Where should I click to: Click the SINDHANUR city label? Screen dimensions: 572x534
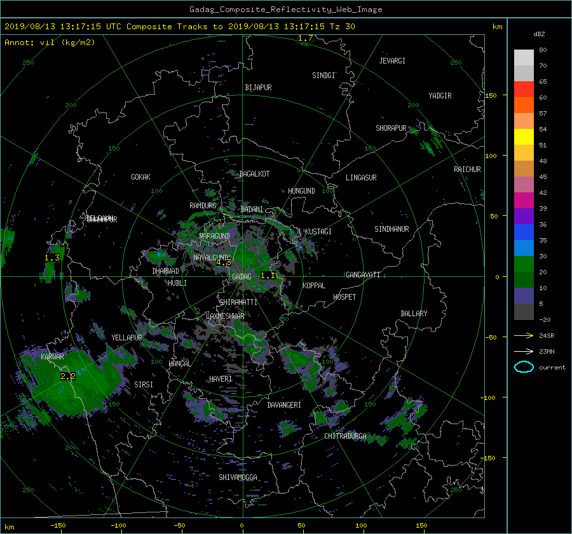click(392, 229)
